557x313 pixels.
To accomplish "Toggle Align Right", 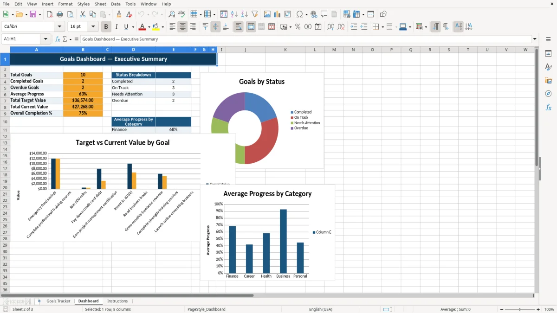I will click(x=193, y=27).
